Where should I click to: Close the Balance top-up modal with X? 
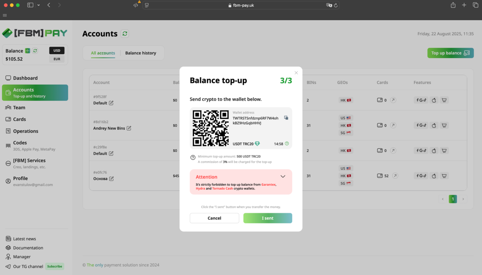[296, 73]
